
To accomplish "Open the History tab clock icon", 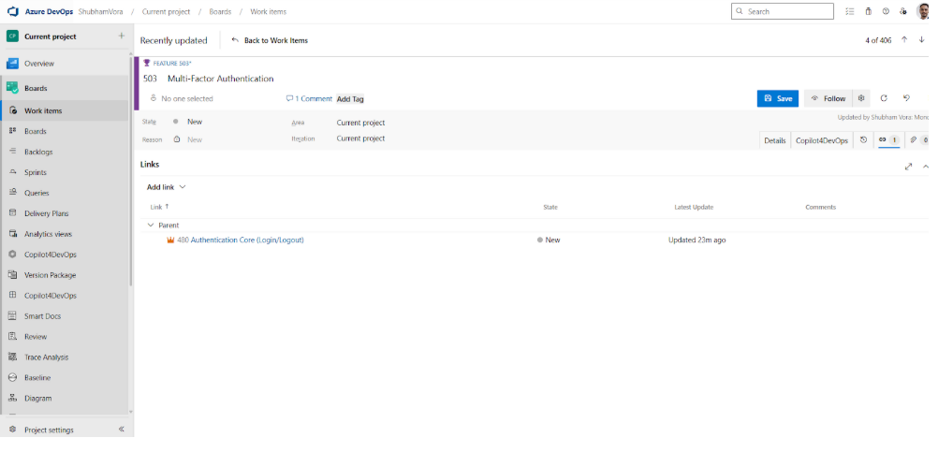I will click(x=863, y=140).
